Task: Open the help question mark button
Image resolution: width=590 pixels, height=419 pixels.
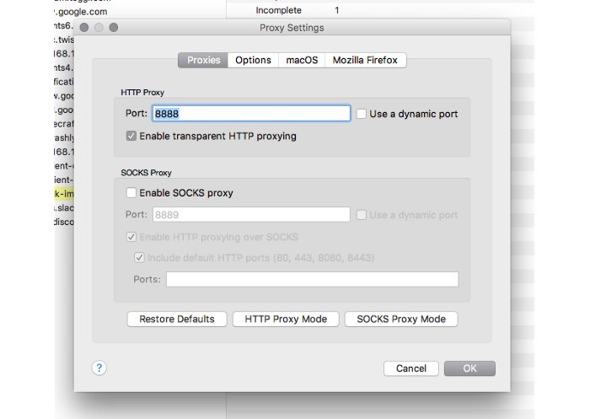Action: [x=99, y=368]
